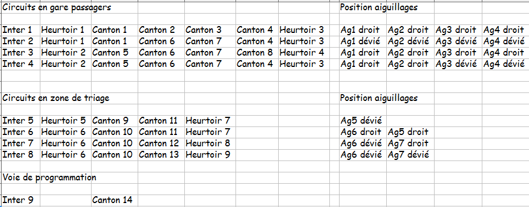Select the 'Heurtoir 9' cell

pos(208,155)
